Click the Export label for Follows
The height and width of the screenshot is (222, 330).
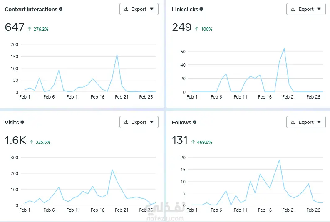(x=306, y=122)
